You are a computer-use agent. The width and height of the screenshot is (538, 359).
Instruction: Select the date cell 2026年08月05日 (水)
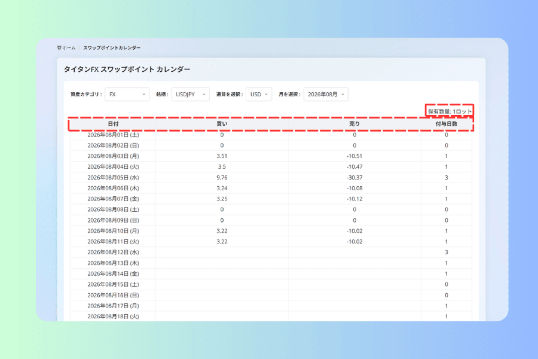click(113, 178)
